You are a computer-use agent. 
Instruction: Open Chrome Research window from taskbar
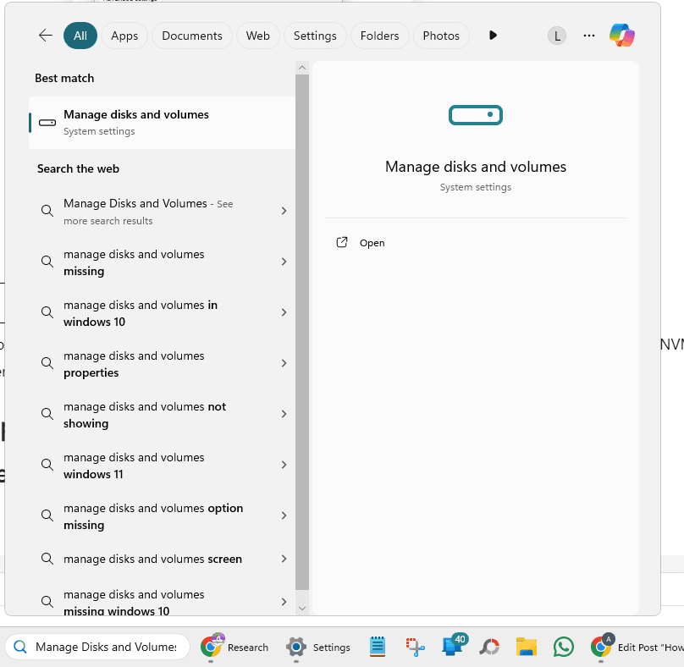(234, 647)
